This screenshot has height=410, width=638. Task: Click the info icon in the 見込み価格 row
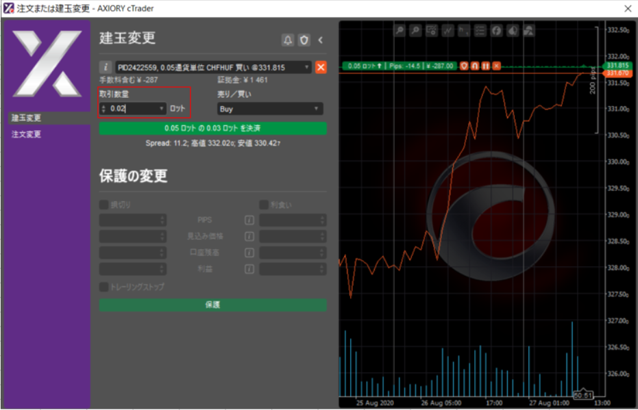249,236
